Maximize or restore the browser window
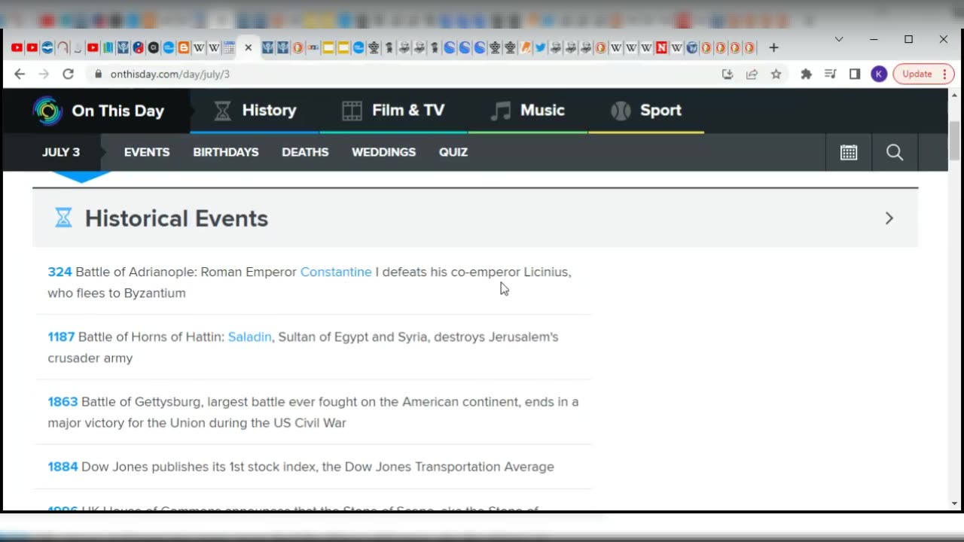Image resolution: width=964 pixels, height=542 pixels. (x=909, y=39)
